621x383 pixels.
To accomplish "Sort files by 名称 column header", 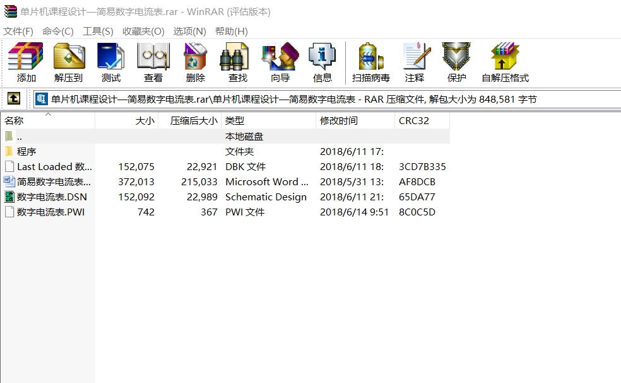I will (48, 120).
